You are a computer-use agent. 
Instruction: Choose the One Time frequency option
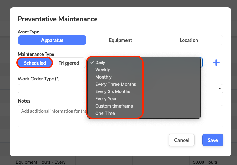tap(105, 113)
